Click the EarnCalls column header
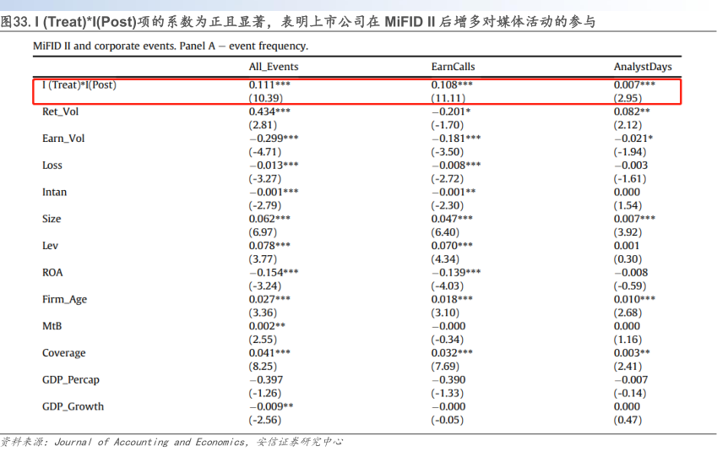Screen dimensions: 728x468 [453, 67]
